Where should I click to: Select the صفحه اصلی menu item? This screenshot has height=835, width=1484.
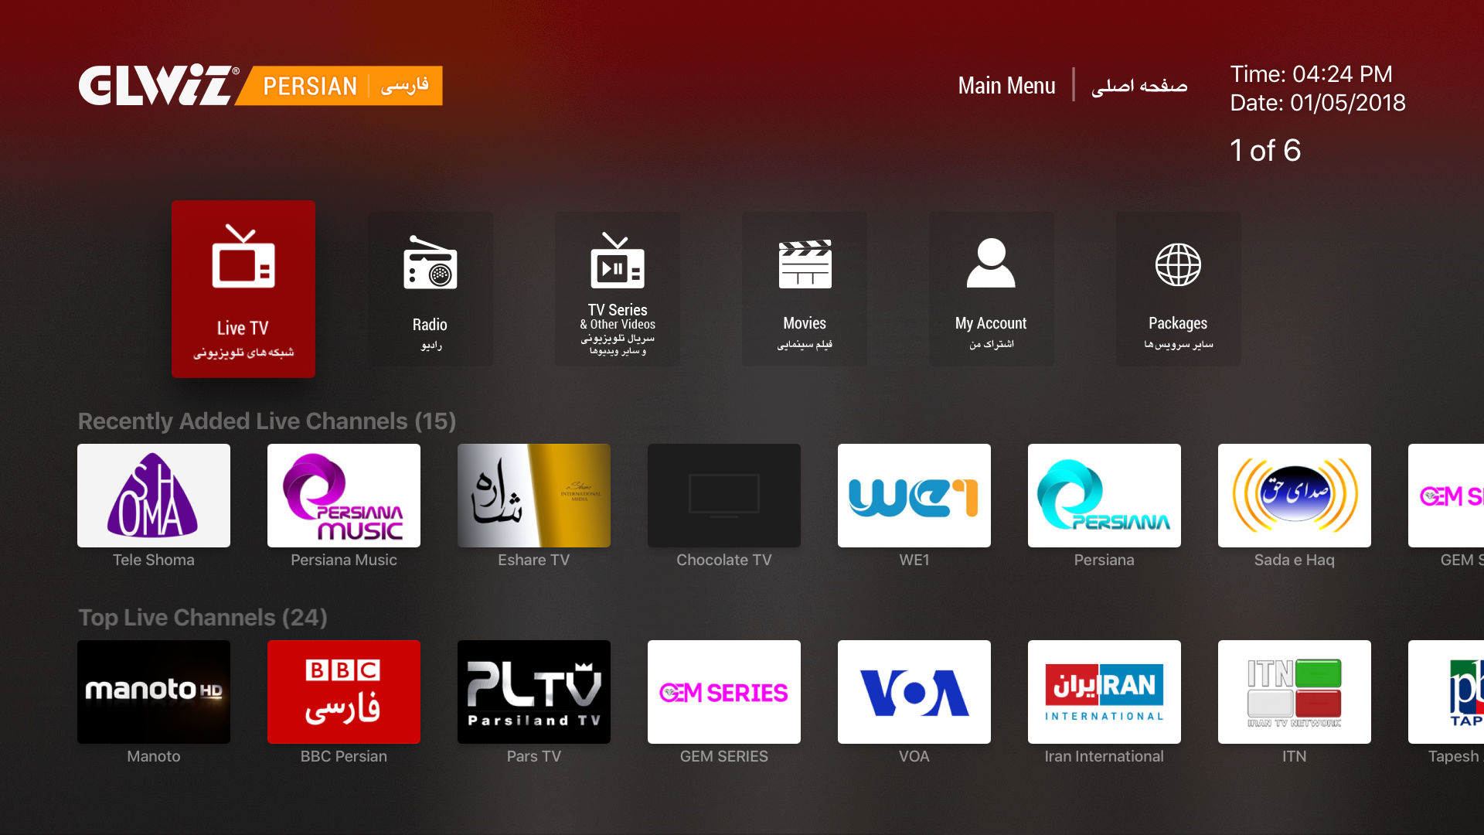(1139, 87)
